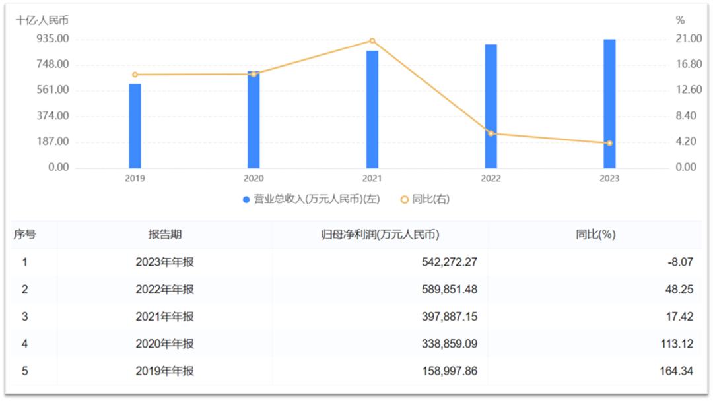Select the 2023 yellow line data point

click(x=609, y=143)
